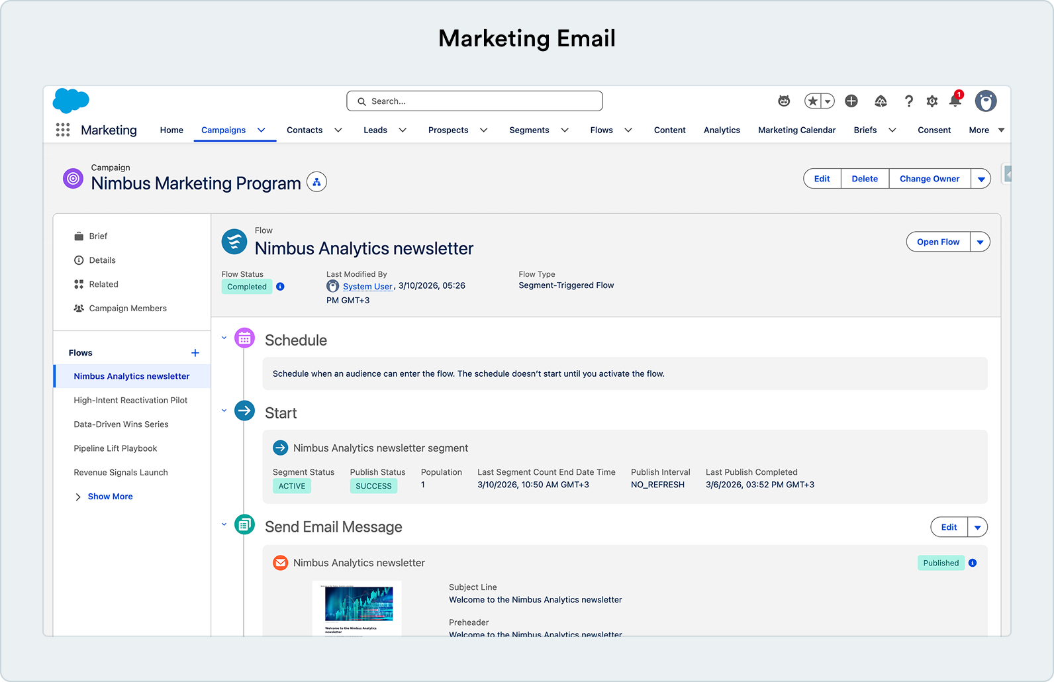Collapse the Start section chevron
1054x682 pixels.
(x=224, y=411)
